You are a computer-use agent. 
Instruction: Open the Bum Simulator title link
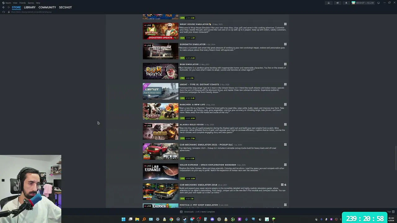(189, 64)
